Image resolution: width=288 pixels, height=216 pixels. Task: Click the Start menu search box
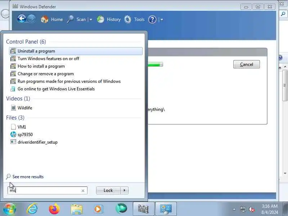coord(48,190)
